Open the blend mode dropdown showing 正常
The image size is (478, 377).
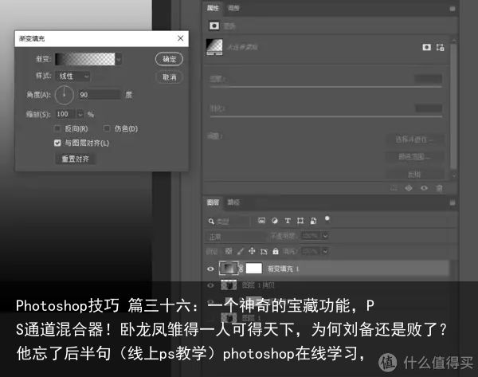(237, 237)
